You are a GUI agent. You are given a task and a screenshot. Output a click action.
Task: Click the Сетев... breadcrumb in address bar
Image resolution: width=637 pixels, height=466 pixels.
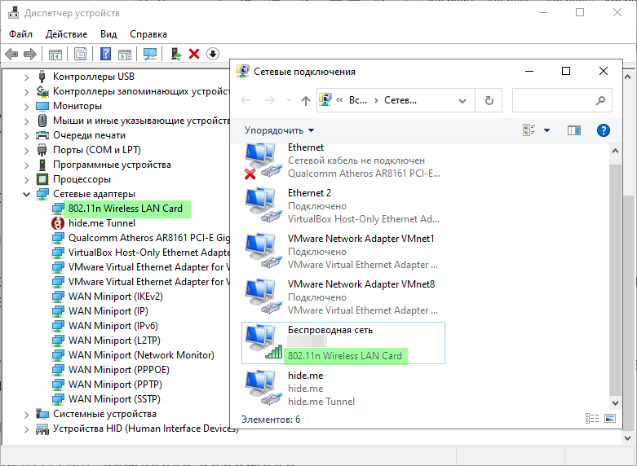400,100
